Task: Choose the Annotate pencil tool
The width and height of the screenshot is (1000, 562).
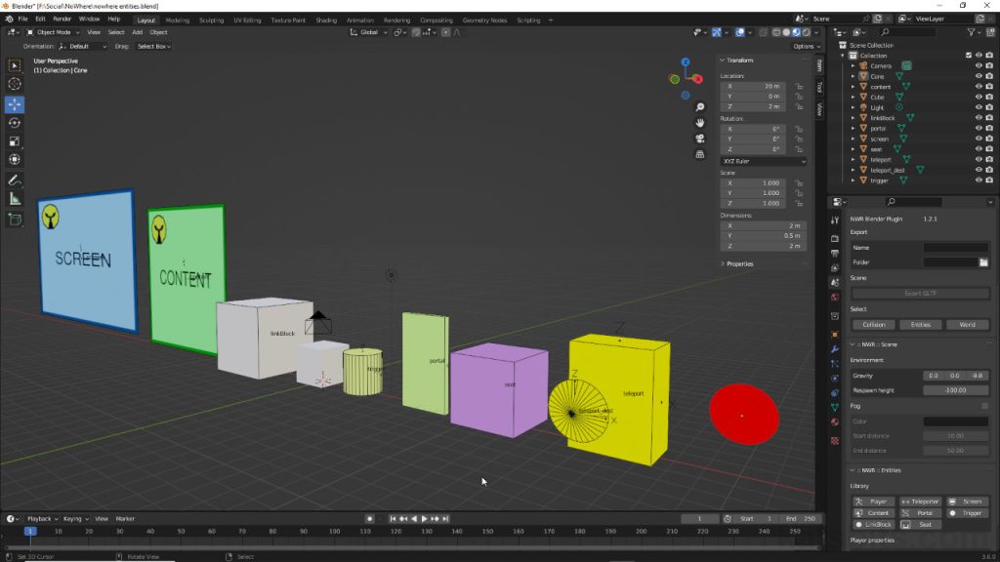Action: [x=15, y=181]
